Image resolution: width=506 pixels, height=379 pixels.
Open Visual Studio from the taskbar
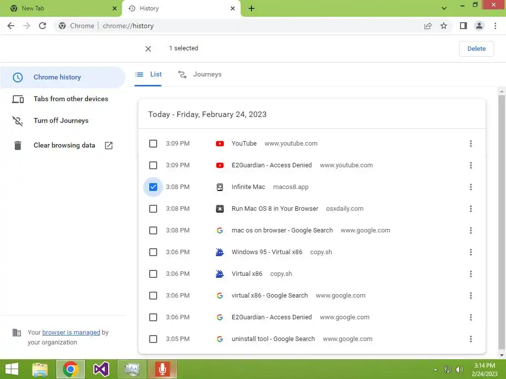(101, 369)
